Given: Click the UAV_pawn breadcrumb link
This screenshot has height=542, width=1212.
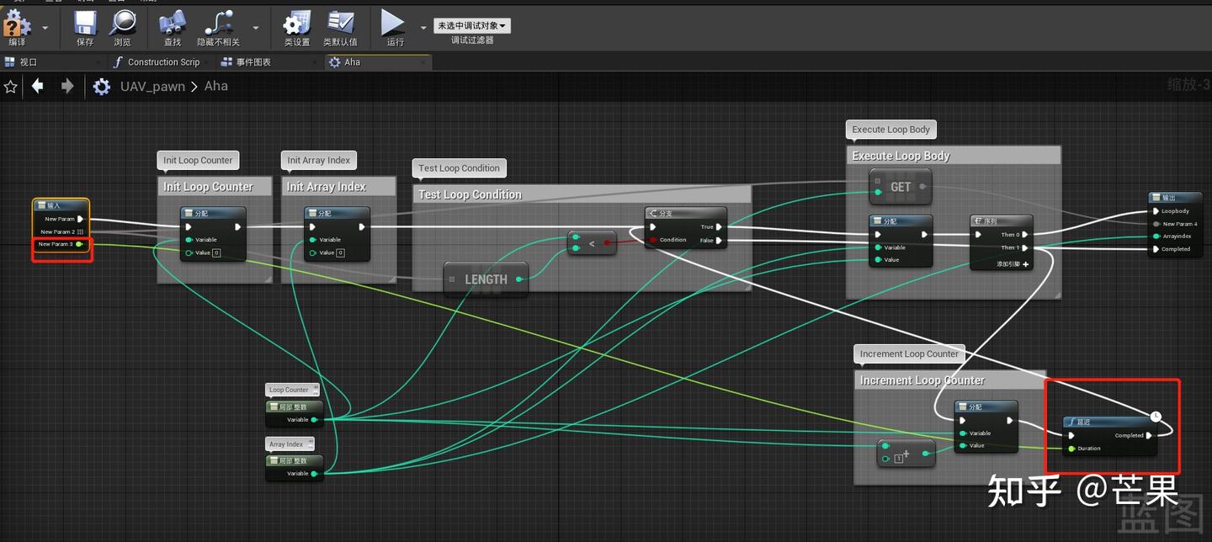Looking at the screenshot, I should click(152, 87).
